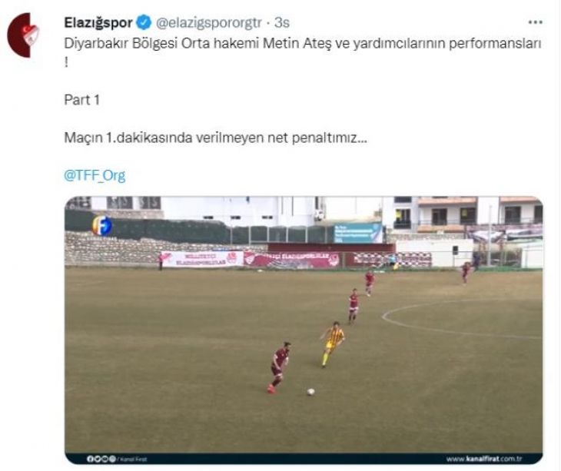Click the "Maçın 1.dakikasında" penalty sentence
This screenshot has width=561, height=471.
pos(216,138)
